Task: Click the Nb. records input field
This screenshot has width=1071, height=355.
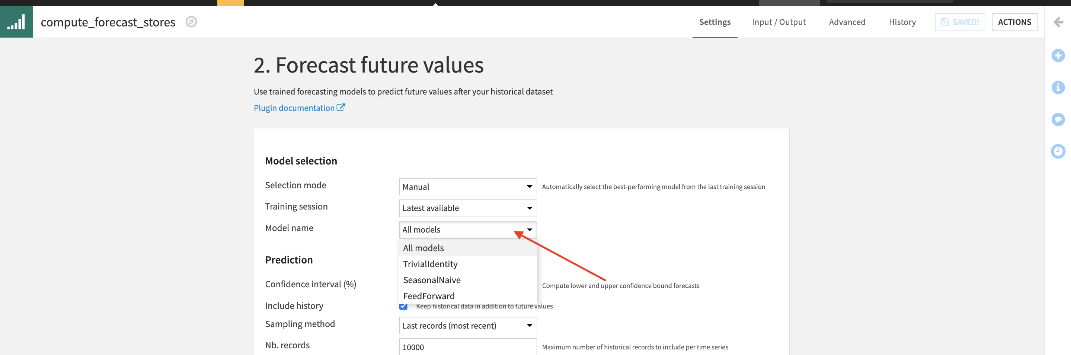Action: [468, 347]
